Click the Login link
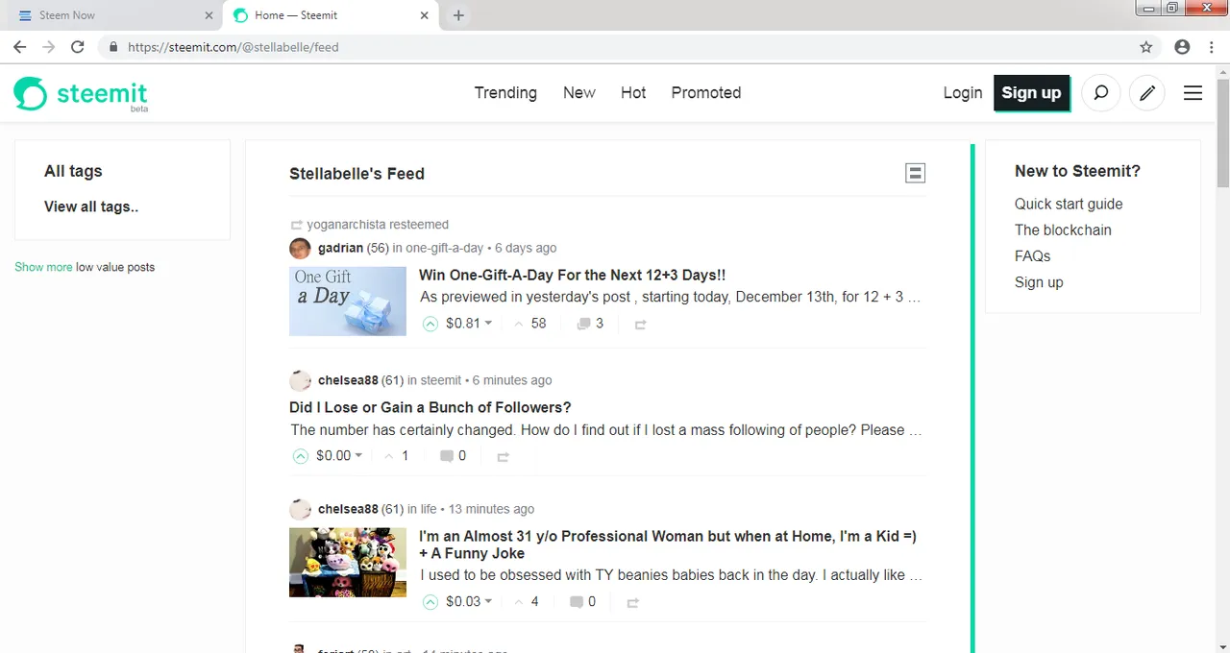Viewport: 1230px width, 653px height. click(963, 93)
